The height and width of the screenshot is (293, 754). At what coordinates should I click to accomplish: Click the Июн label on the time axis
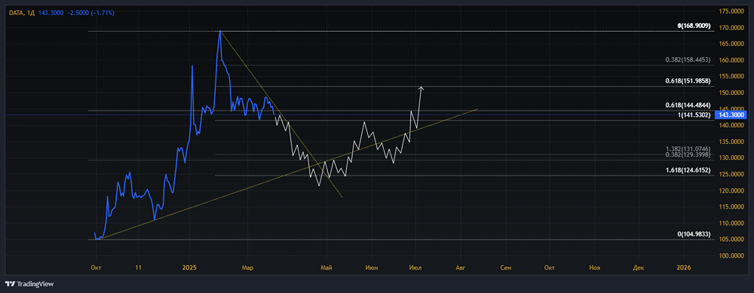coord(372,267)
